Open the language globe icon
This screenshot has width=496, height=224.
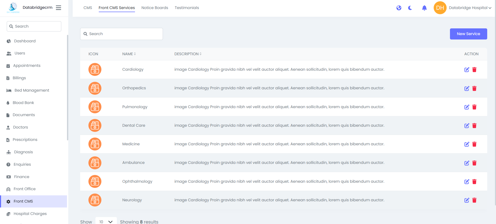click(x=399, y=8)
